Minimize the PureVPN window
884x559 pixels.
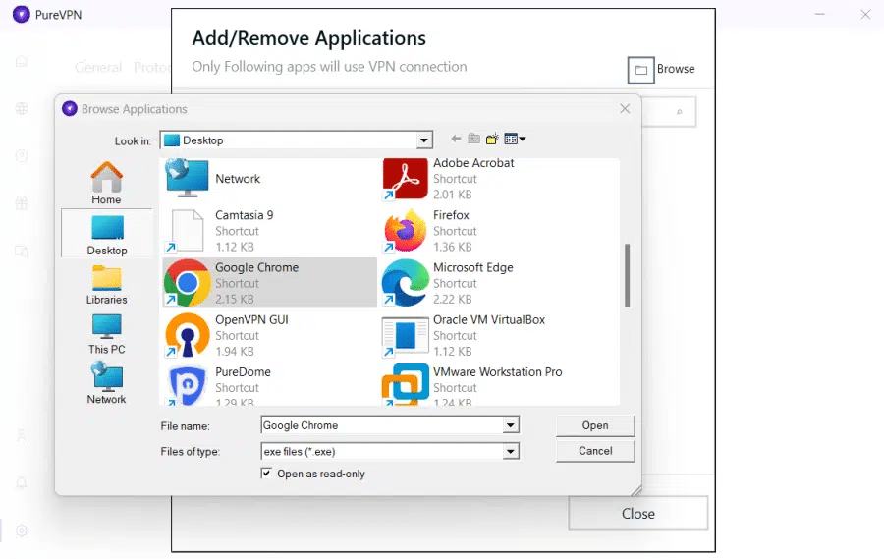pyautogui.click(x=820, y=14)
